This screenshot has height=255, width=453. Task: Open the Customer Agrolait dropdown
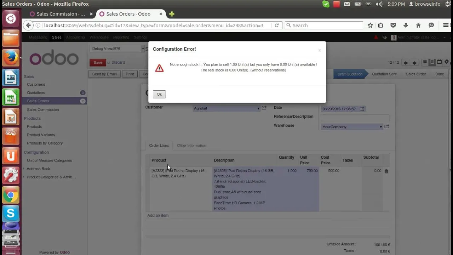click(226, 108)
